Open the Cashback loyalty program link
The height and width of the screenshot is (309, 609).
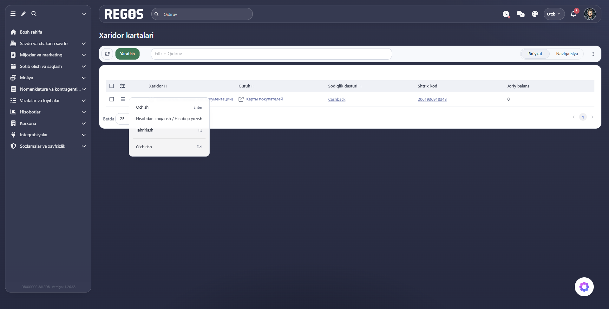click(x=337, y=99)
